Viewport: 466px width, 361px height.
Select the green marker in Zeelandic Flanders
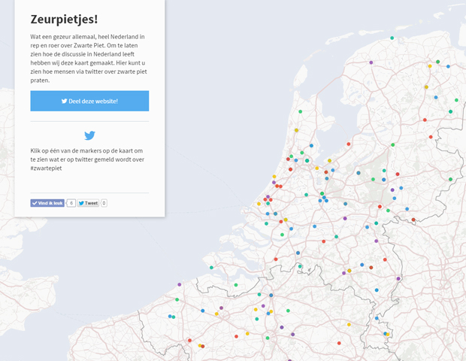[x=236, y=285]
